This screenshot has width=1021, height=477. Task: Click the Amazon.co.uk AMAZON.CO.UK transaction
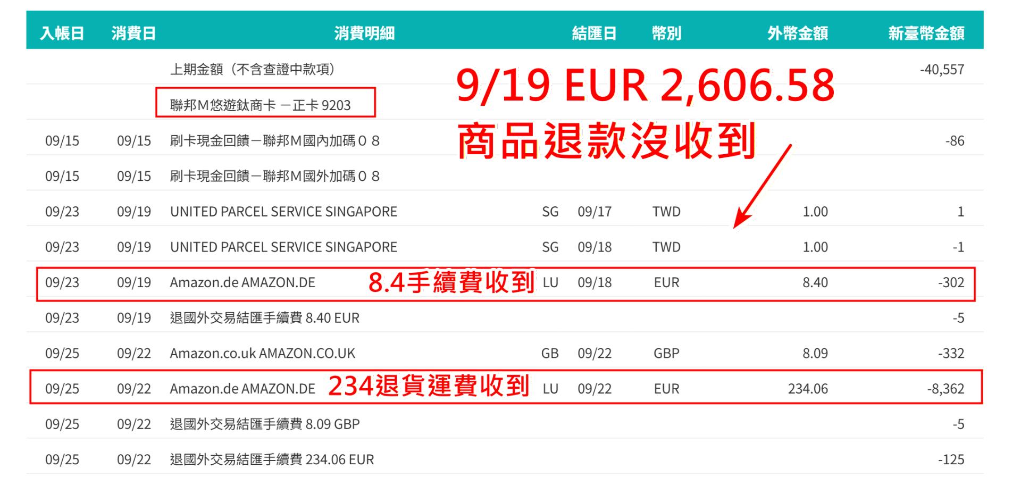[x=262, y=353]
